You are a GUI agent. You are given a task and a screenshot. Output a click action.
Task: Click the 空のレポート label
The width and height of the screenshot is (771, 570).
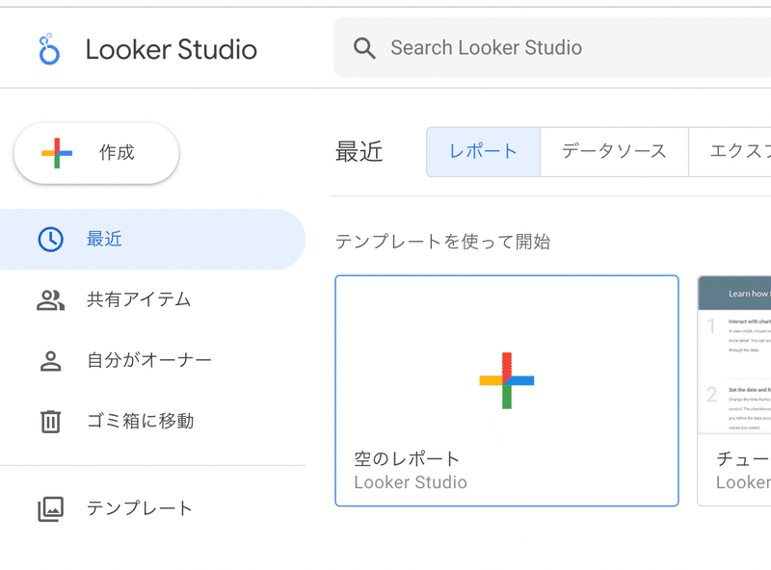[x=407, y=459]
